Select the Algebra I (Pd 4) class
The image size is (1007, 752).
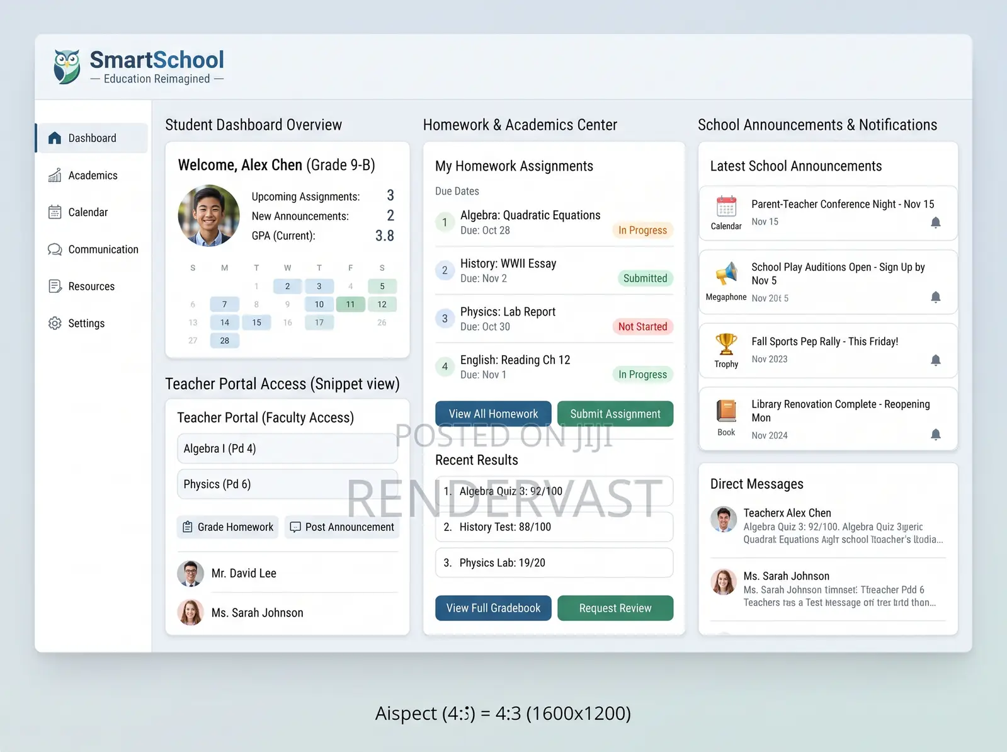tap(287, 448)
